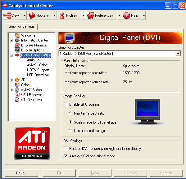Screen dimensions: 186x179
Task: Click the Defaults button
Action: tap(166, 173)
